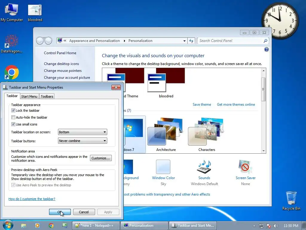Switch to Notepad++ taskbar button
This screenshot has width=306, height=230.
96,226
